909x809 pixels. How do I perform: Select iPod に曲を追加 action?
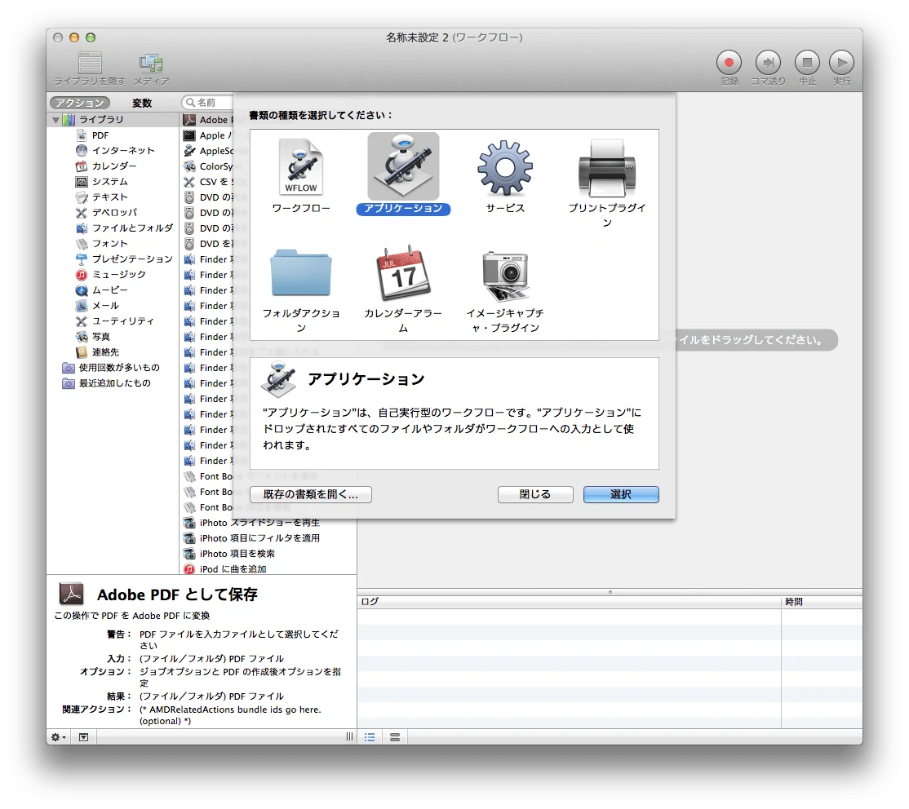pos(233,569)
